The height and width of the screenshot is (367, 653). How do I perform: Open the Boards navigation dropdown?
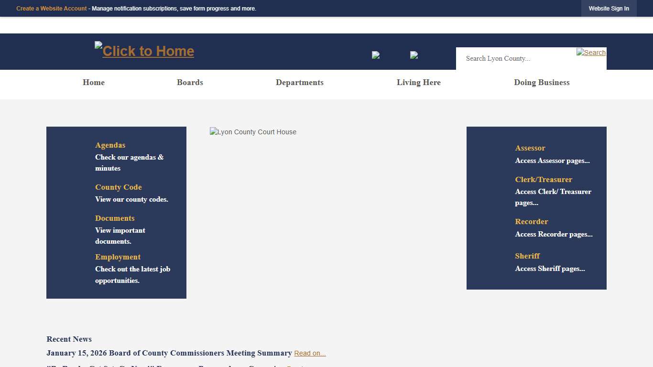click(x=190, y=82)
